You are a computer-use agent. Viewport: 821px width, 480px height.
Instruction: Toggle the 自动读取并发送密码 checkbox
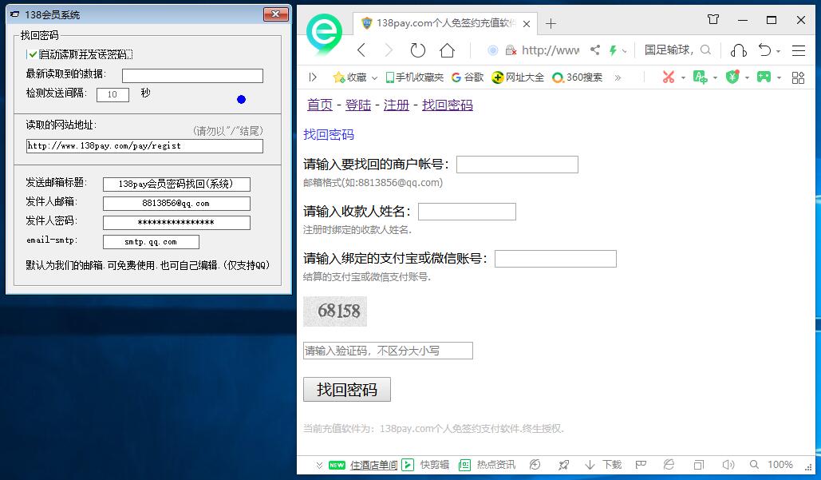pos(33,54)
